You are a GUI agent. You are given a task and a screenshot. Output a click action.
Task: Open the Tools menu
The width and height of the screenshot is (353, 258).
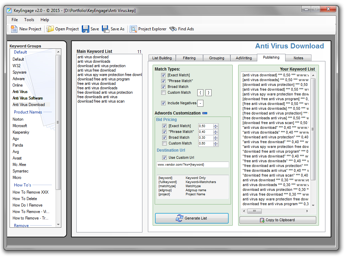click(29, 20)
